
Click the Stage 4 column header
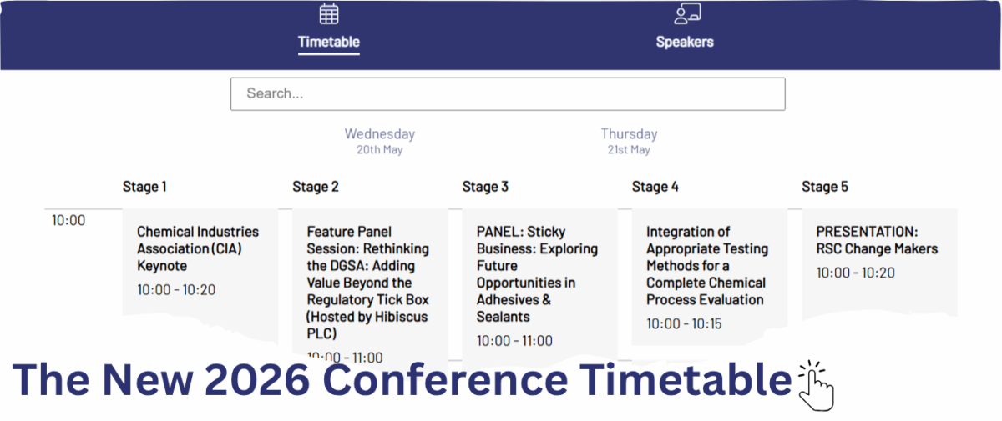pyautogui.click(x=655, y=187)
